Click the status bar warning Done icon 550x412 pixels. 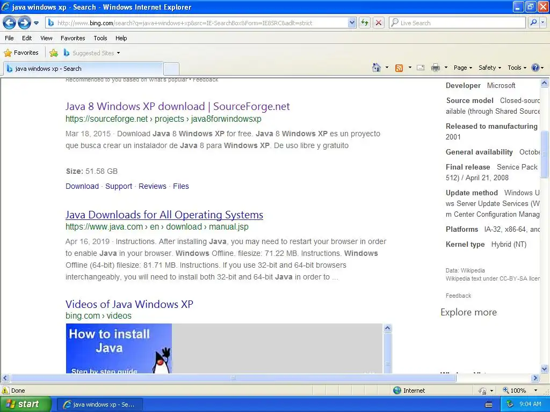coord(5,391)
